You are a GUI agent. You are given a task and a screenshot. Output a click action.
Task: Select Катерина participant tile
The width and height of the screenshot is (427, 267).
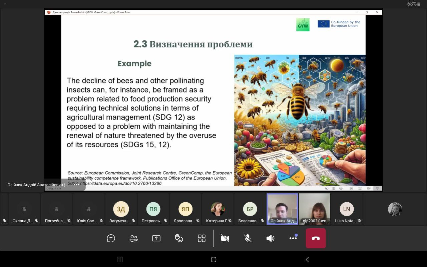218,209
